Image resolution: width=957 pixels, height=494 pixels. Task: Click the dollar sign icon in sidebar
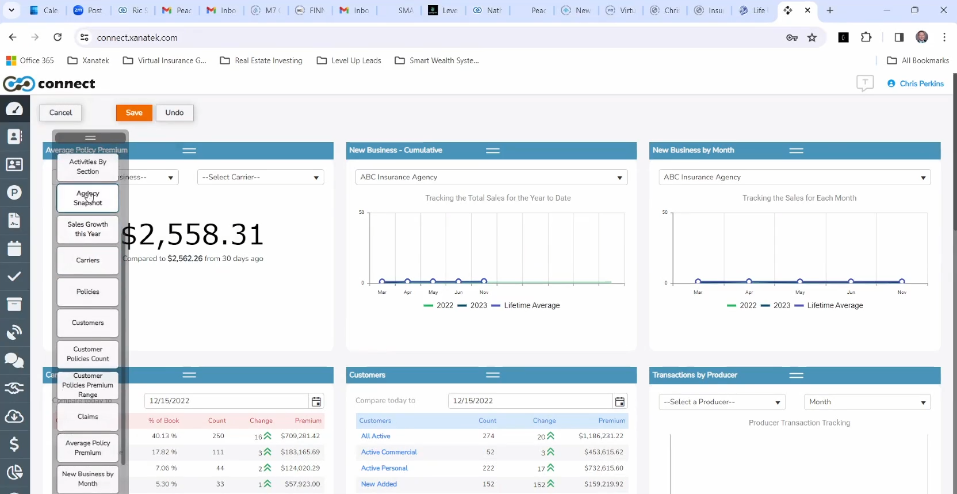(x=14, y=444)
